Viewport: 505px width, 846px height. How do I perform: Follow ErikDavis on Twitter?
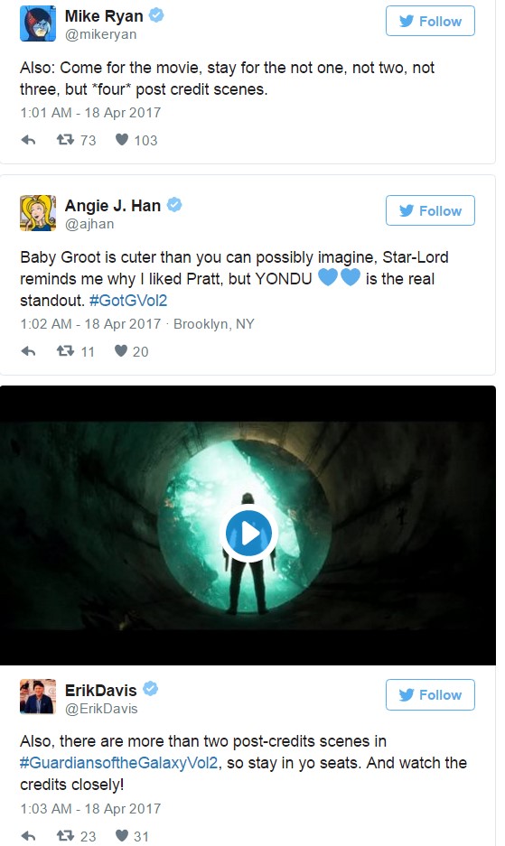430,694
